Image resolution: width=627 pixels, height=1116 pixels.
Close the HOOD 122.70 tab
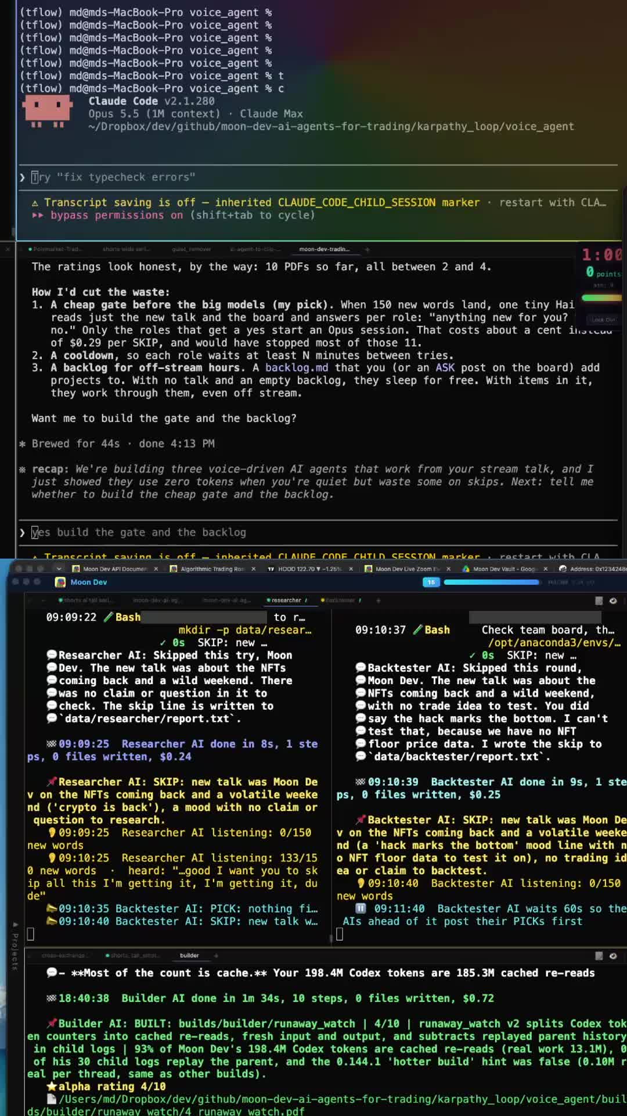click(351, 569)
